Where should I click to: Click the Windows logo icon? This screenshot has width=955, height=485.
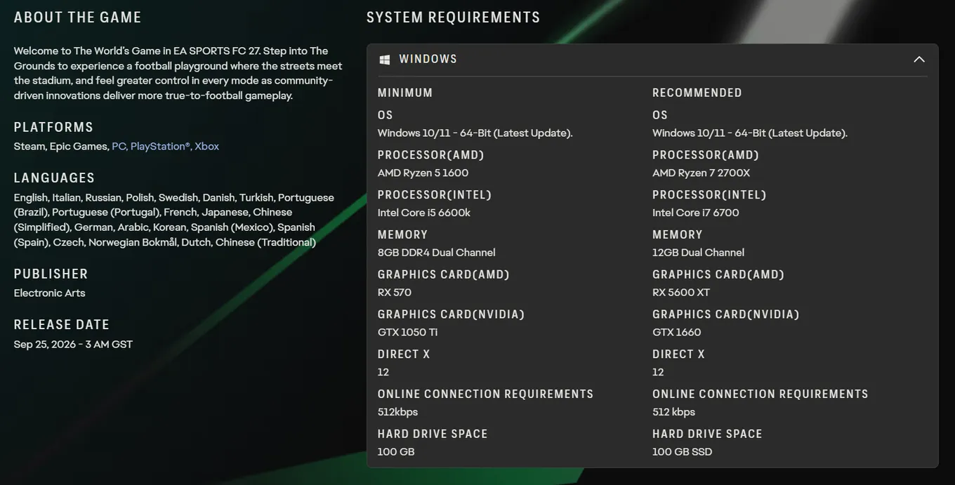tap(384, 60)
